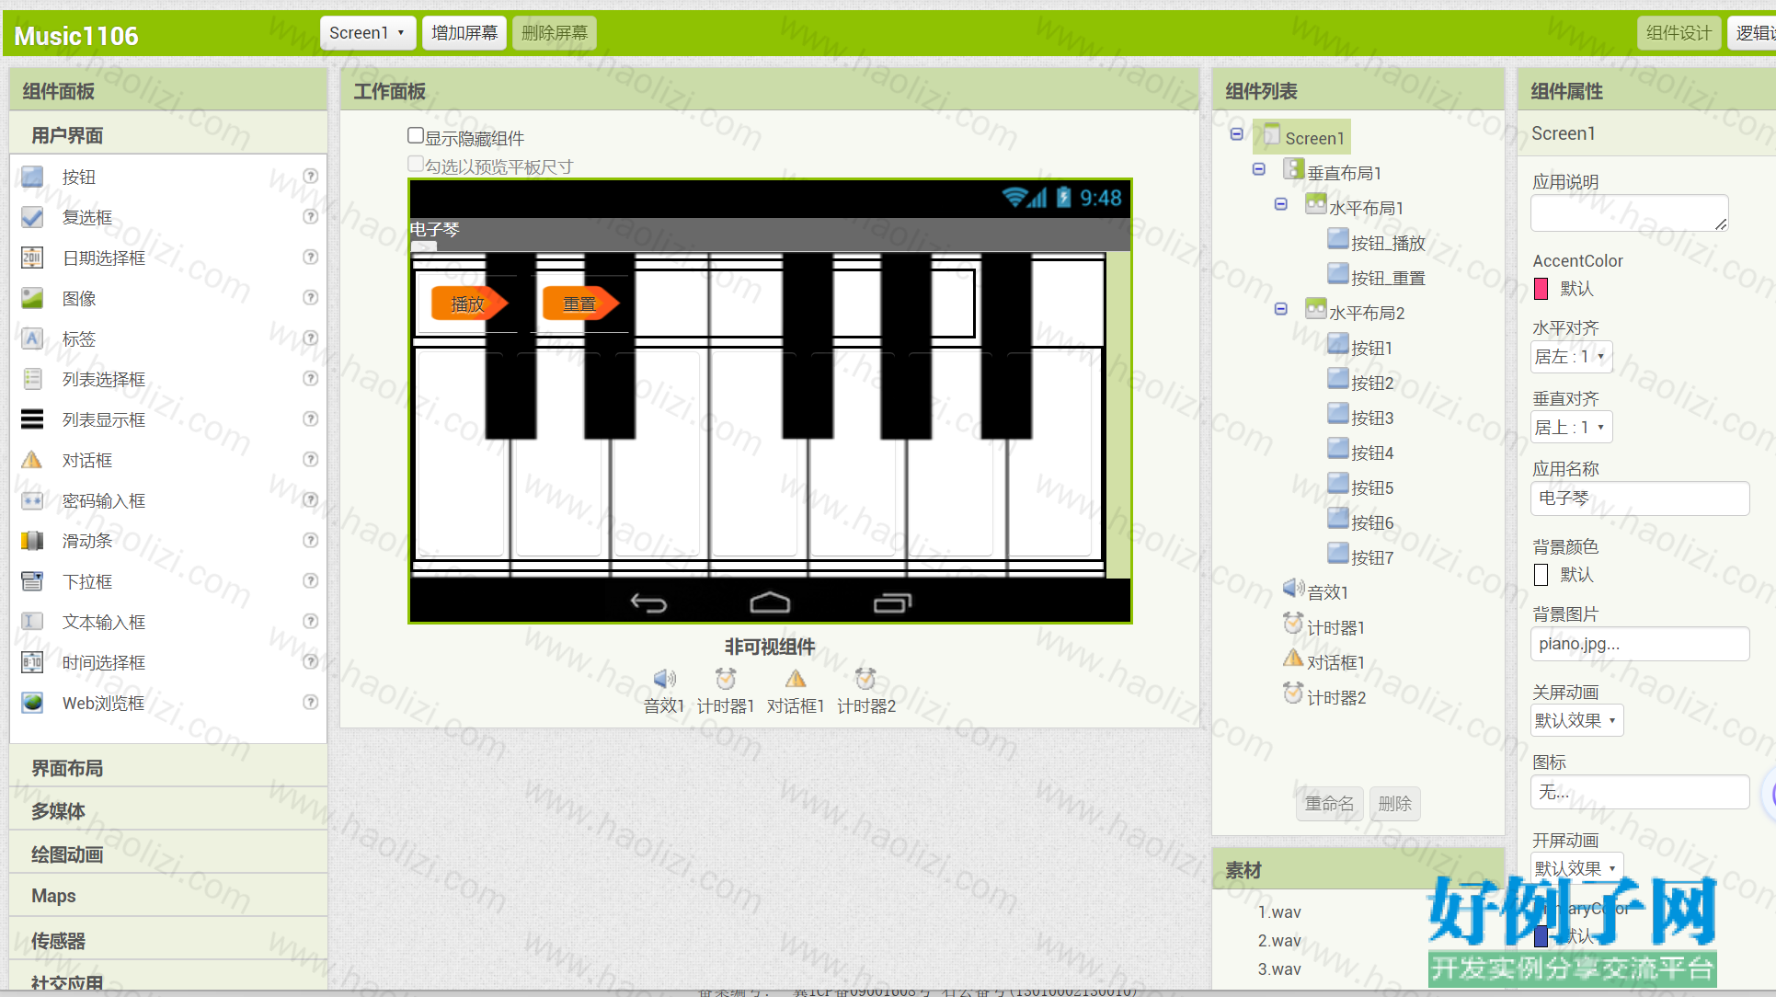Expand the 界面布局 palette section
The image size is (1776, 997).
pyautogui.click(x=168, y=768)
